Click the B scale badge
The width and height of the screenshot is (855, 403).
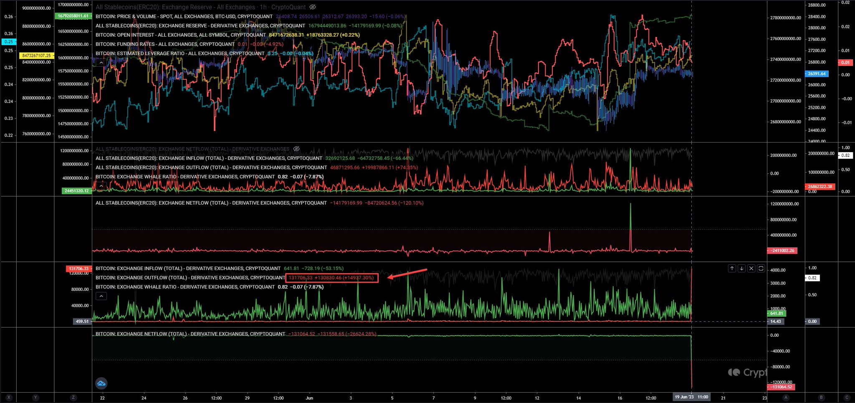pyautogui.click(x=821, y=398)
